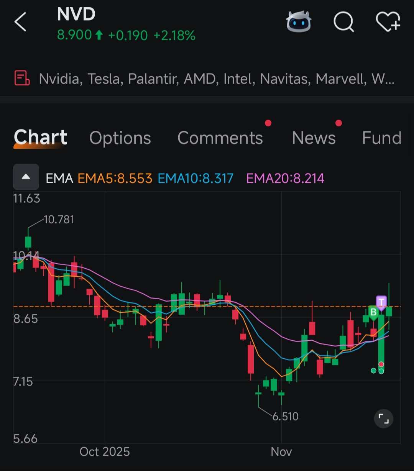Tap the back arrow to leave NVD page

(20, 22)
